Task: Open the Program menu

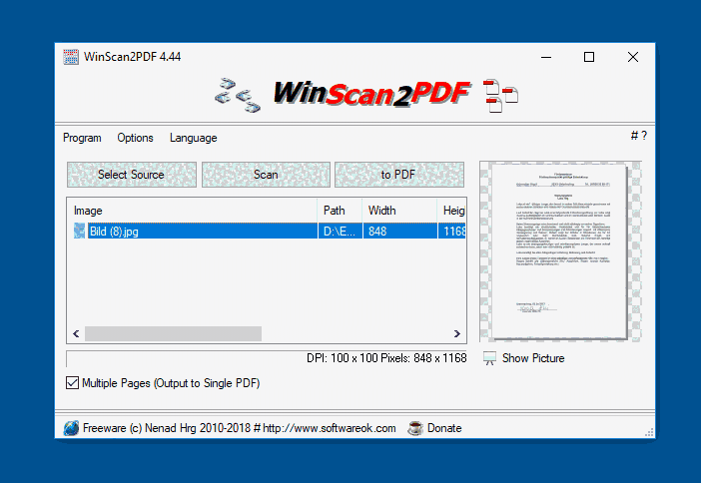Action: (x=82, y=138)
